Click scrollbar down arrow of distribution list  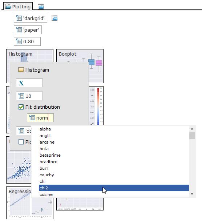pos(192,194)
